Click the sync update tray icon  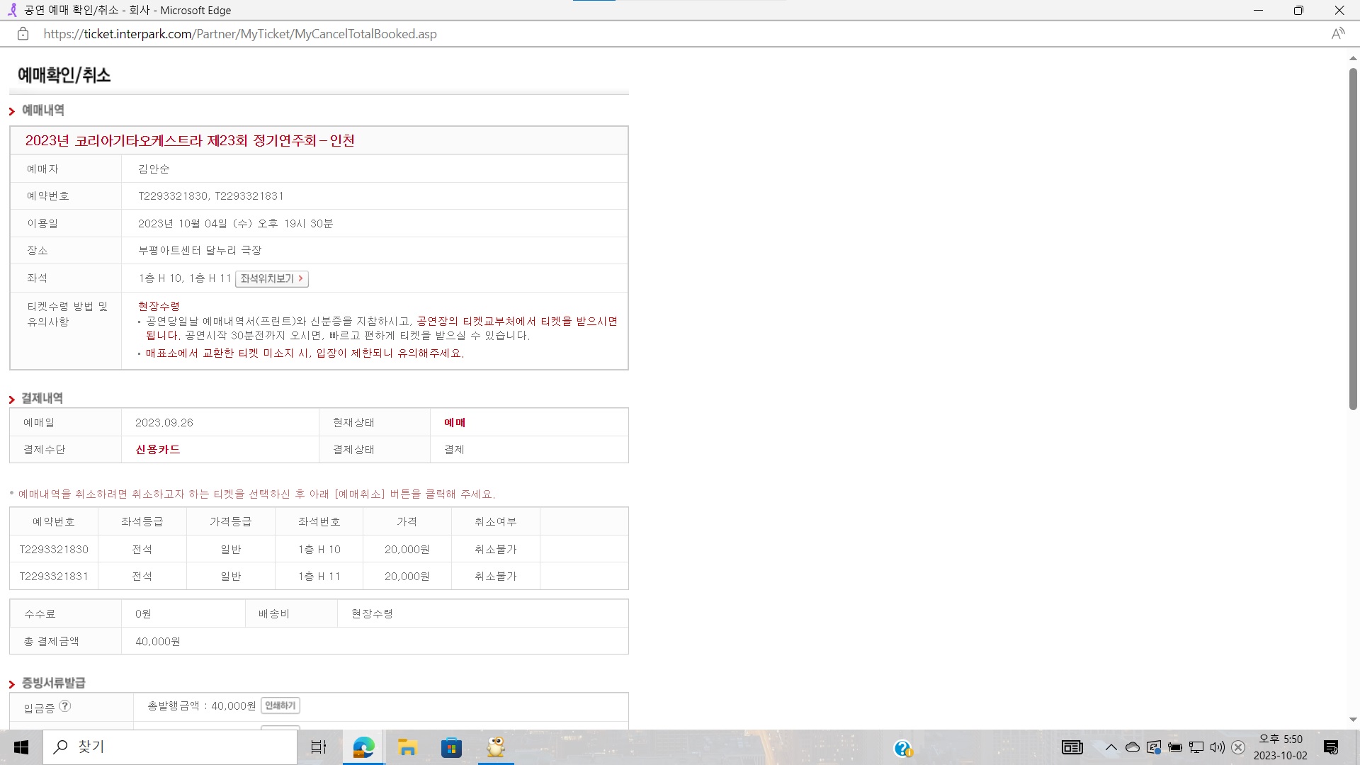click(1154, 747)
